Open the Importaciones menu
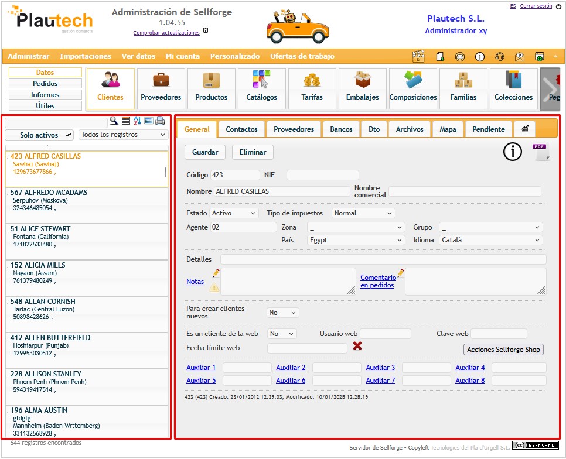This screenshot has width=566, height=459. coord(85,56)
